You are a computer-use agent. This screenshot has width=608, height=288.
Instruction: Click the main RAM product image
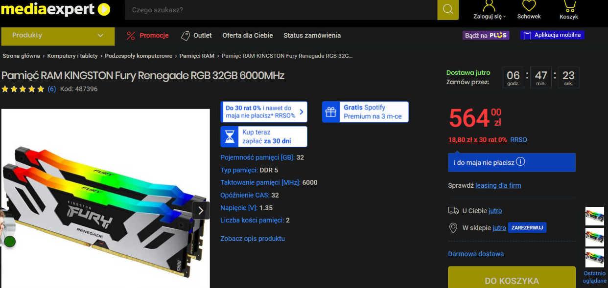[105, 199]
